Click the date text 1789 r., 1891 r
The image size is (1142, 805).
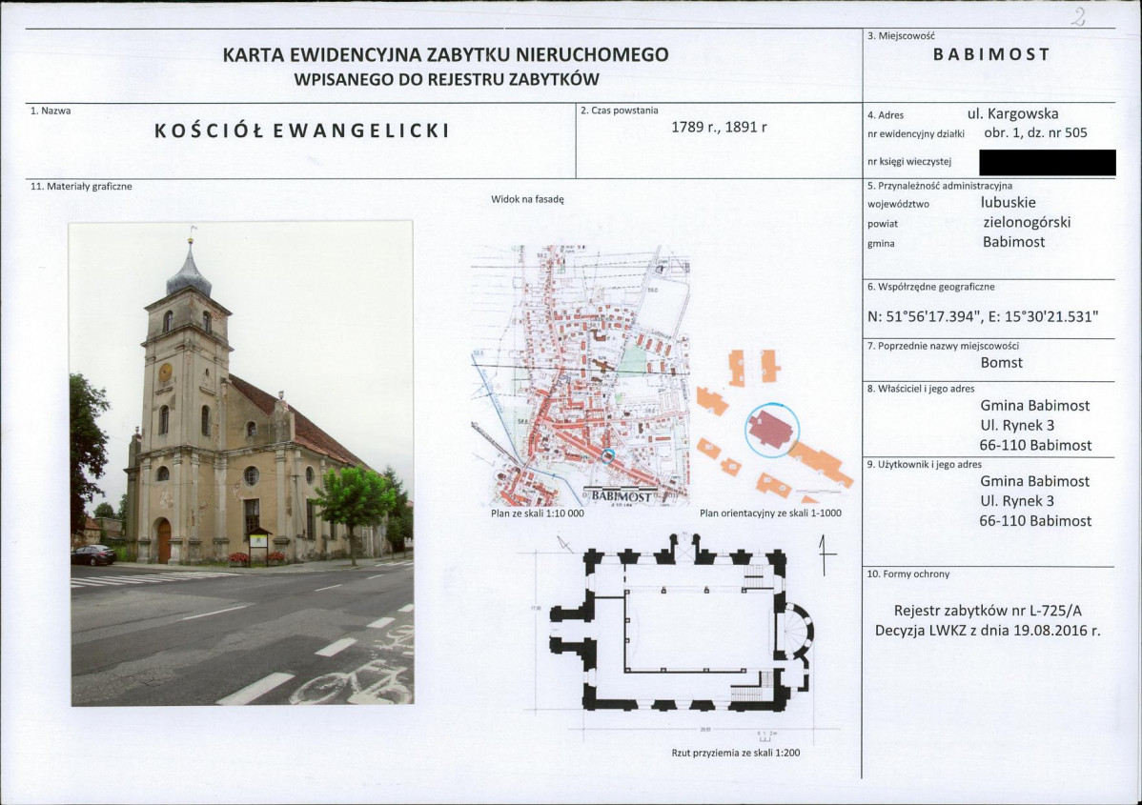tap(719, 127)
